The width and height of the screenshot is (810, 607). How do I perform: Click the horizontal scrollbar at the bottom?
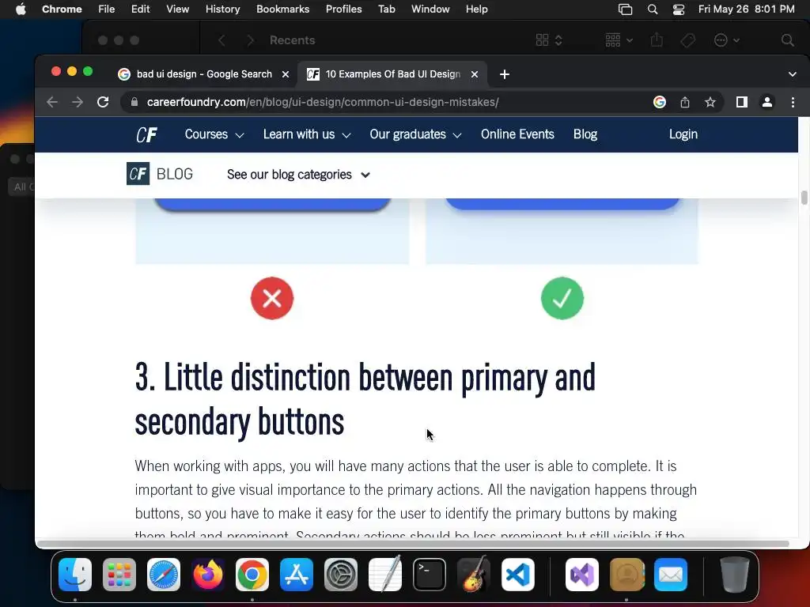point(413,544)
